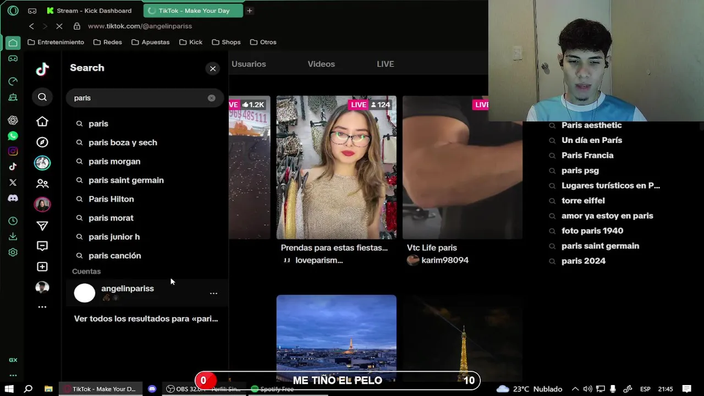This screenshot has height=396, width=704.
Task: Open the Apuestas bookmarks folder
Action: coord(151,42)
